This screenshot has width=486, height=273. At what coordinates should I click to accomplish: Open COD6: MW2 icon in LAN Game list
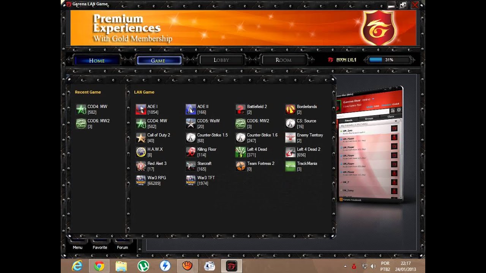(241, 124)
